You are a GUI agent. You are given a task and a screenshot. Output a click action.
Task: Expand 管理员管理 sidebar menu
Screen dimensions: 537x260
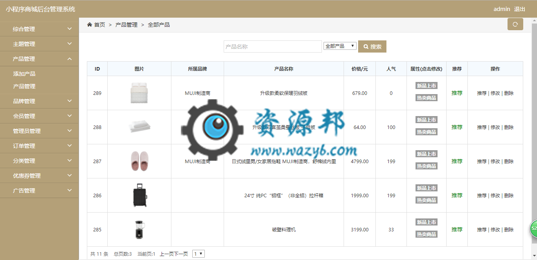[39, 131]
